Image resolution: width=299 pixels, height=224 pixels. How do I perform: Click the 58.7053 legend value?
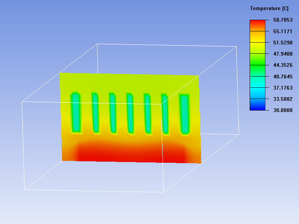click(x=283, y=20)
